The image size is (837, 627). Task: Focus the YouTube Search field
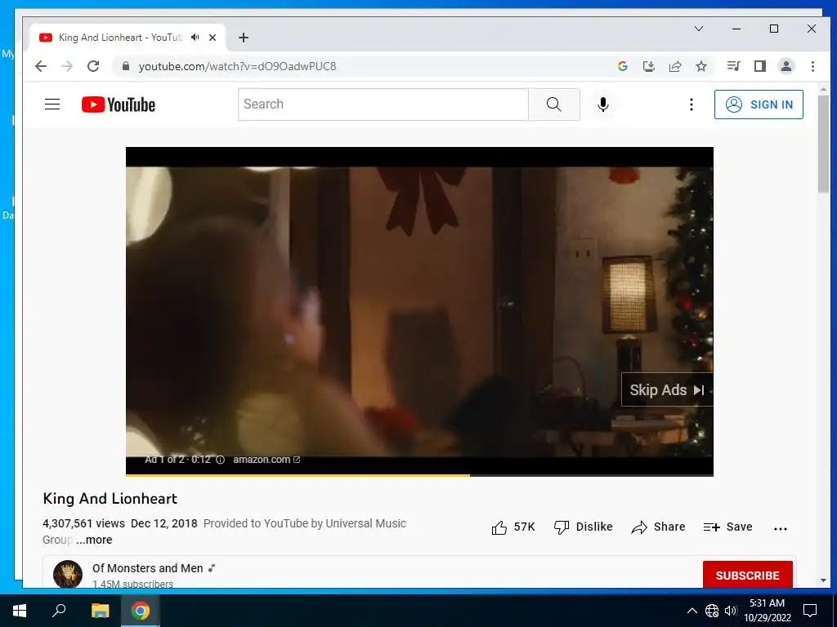coord(383,104)
